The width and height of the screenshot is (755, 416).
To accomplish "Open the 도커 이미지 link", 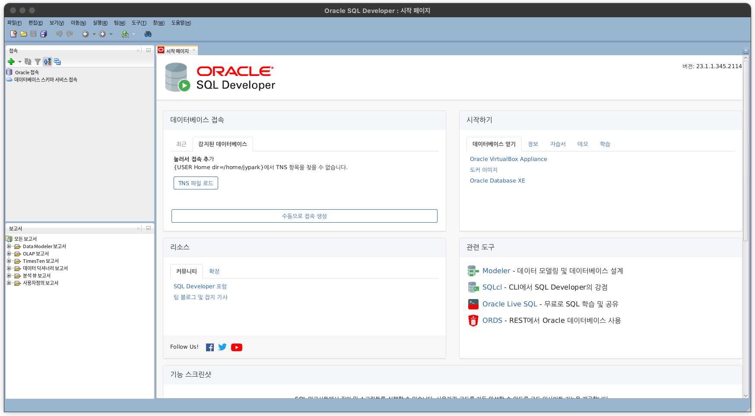I will [x=484, y=170].
